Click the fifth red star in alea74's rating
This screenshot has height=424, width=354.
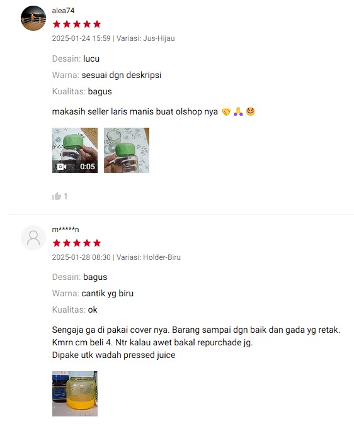point(97,24)
